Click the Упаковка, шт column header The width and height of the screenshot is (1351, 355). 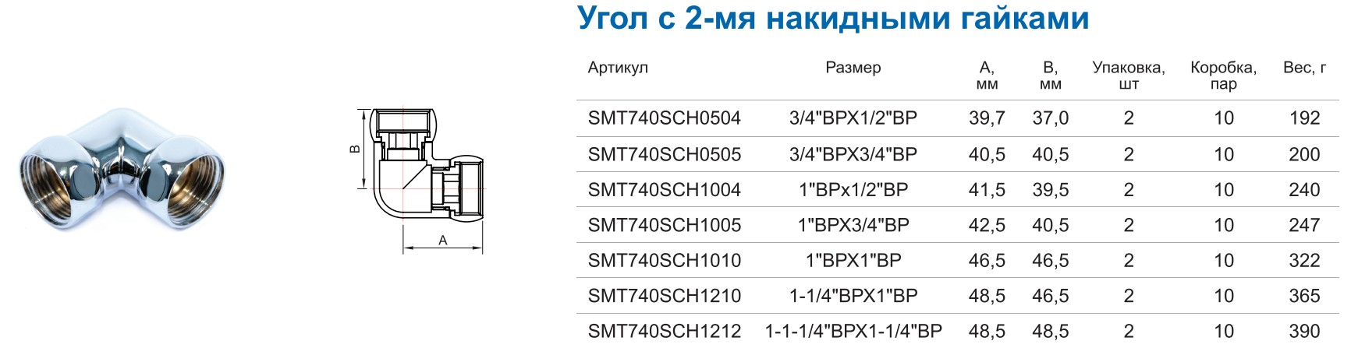point(1129,76)
